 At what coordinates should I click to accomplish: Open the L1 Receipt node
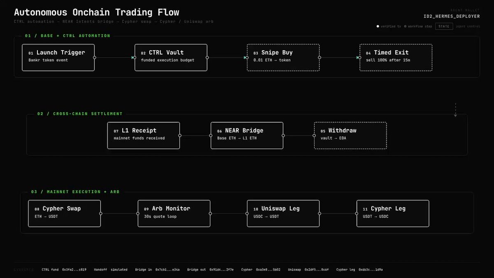[x=144, y=135]
